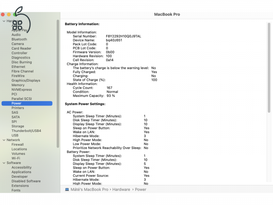Click the content pane vertical scrollbar
Screen dimensions: 273x205
coord(269,67)
